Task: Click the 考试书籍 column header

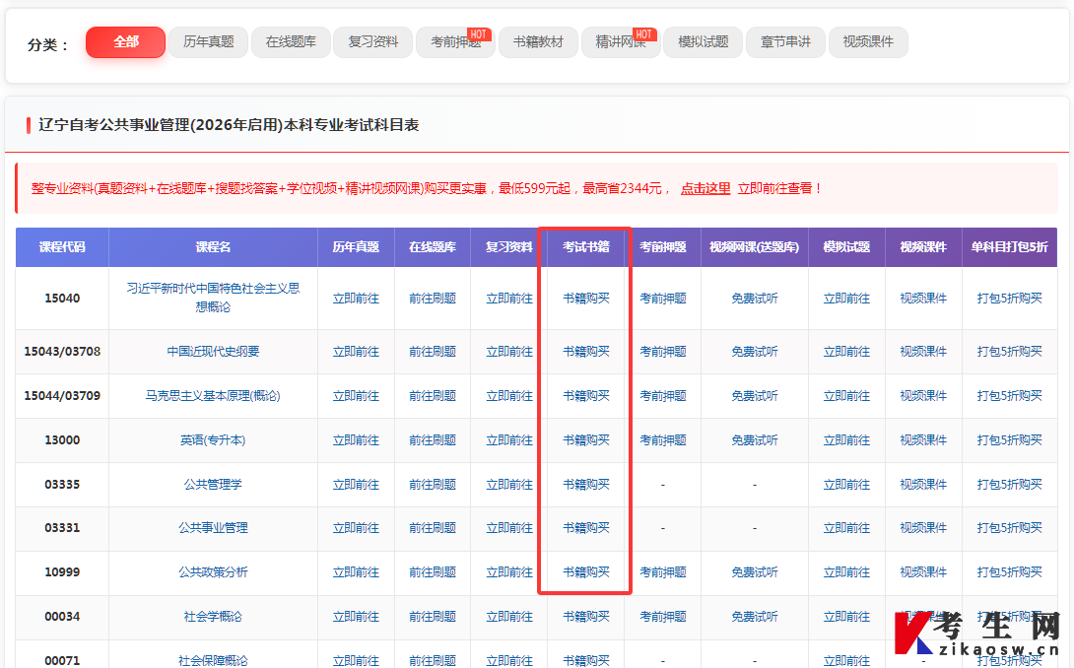Action: (x=586, y=247)
